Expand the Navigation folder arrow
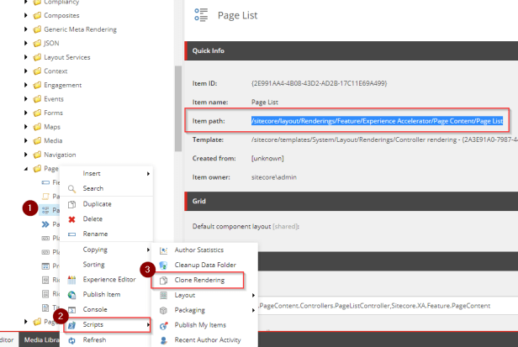 click(x=26, y=155)
